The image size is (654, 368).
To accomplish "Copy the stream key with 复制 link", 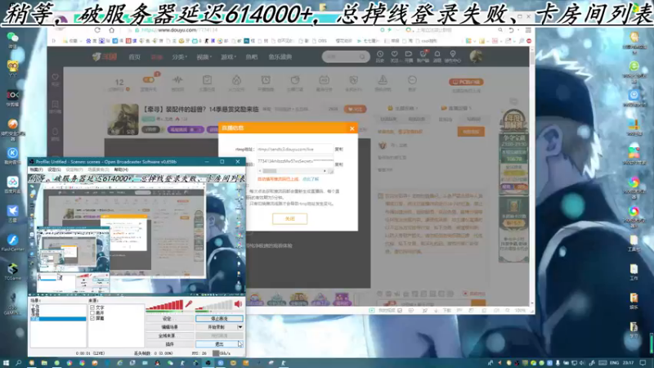I will (x=339, y=164).
